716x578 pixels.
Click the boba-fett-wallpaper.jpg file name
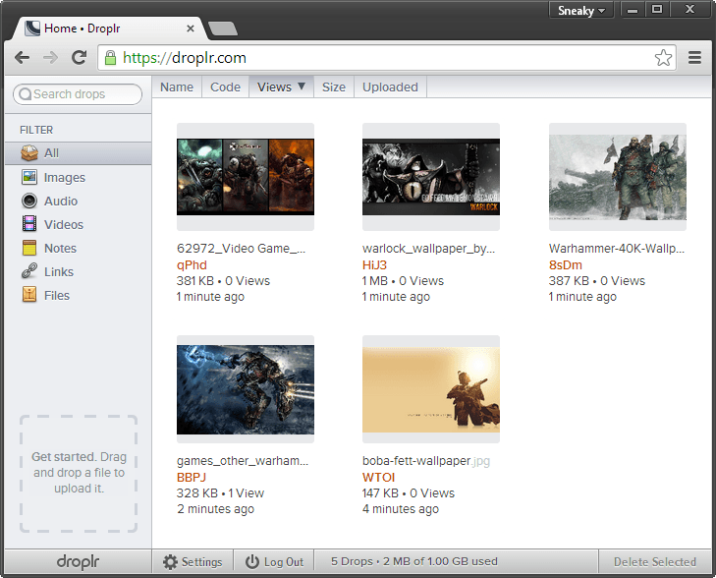pyautogui.click(x=426, y=461)
